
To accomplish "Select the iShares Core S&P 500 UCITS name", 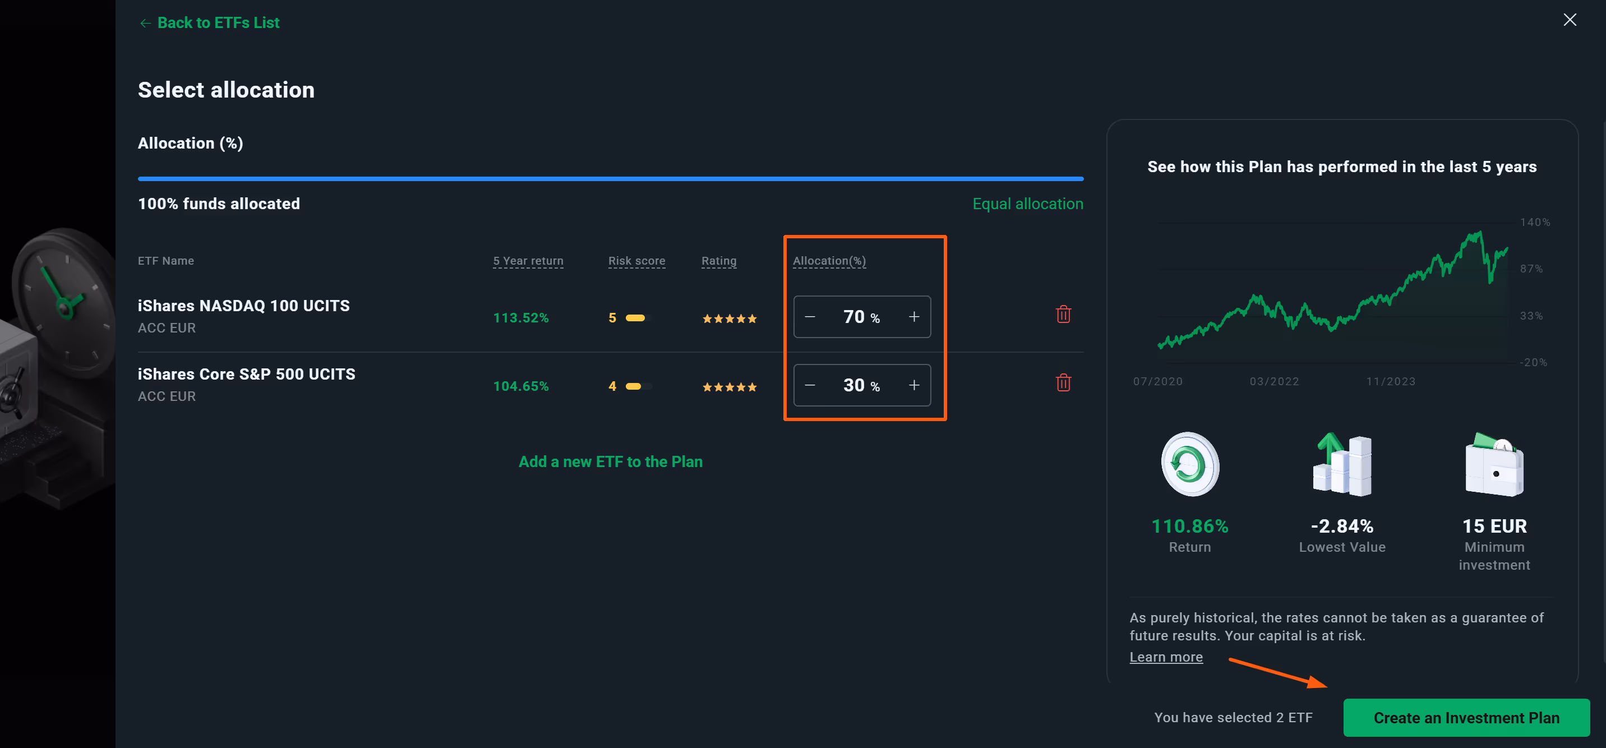I will point(246,375).
